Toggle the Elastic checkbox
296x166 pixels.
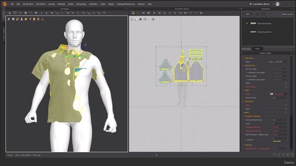pyautogui.click(x=286, y=83)
